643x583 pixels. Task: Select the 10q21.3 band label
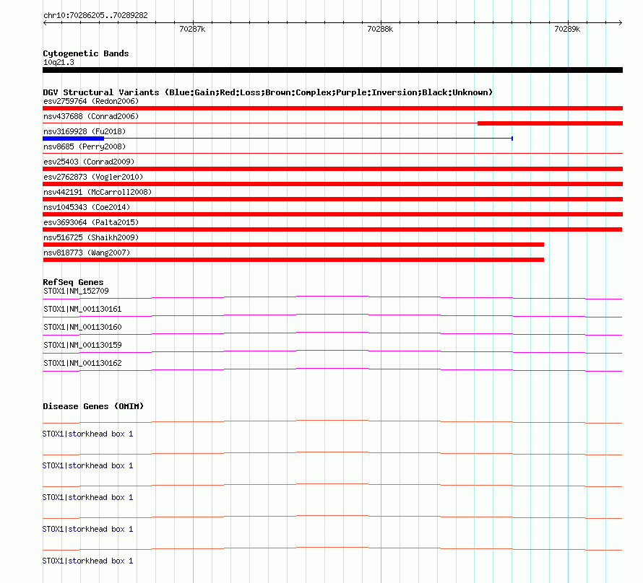click(59, 62)
